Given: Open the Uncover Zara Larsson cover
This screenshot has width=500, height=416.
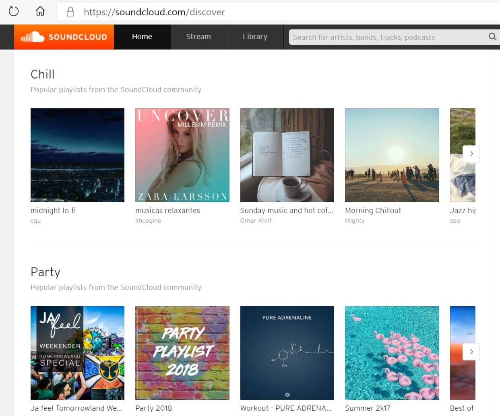Looking at the screenshot, I should coord(182,155).
